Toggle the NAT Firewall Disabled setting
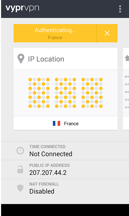129x216 pixels. [65, 188]
